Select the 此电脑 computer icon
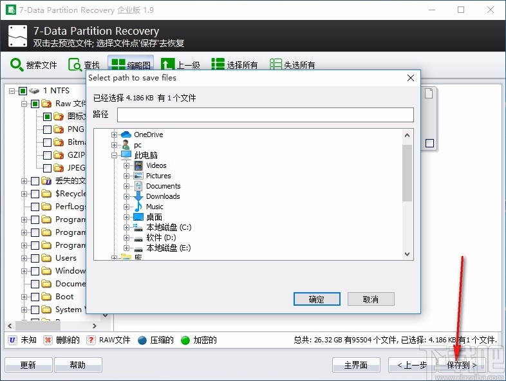The image size is (506, 381). tap(126, 155)
